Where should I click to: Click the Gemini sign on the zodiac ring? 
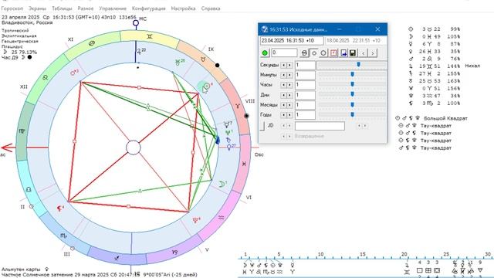(149, 36)
